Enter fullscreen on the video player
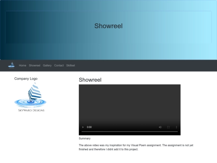This screenshot has width=217, height=163. coord(168,127)
